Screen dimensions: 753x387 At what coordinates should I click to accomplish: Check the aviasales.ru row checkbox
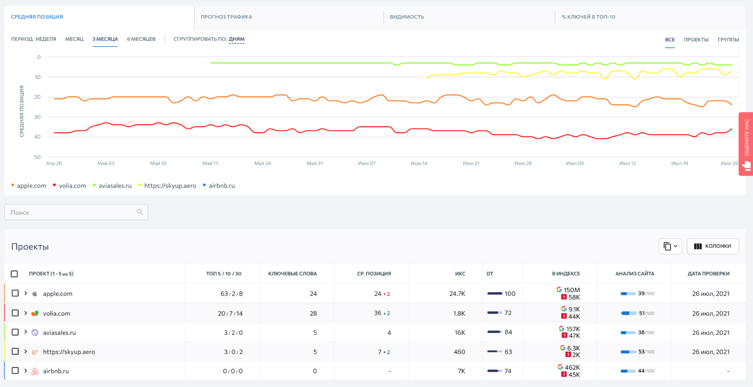[x=15, y=332]
